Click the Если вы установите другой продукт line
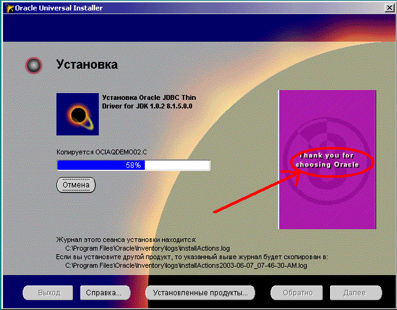 192,257
